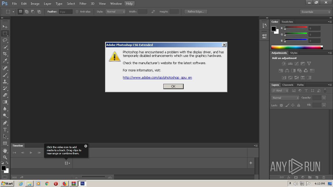This screenshot has height=187, width=333.
Task: Add a Color Balance adjustment
Action: pyautogui.click(x=287, y=70)
